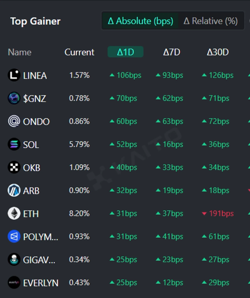Click the SOL token logo
The height and width of the screenshot is (298, 250).
pos(14,145)
